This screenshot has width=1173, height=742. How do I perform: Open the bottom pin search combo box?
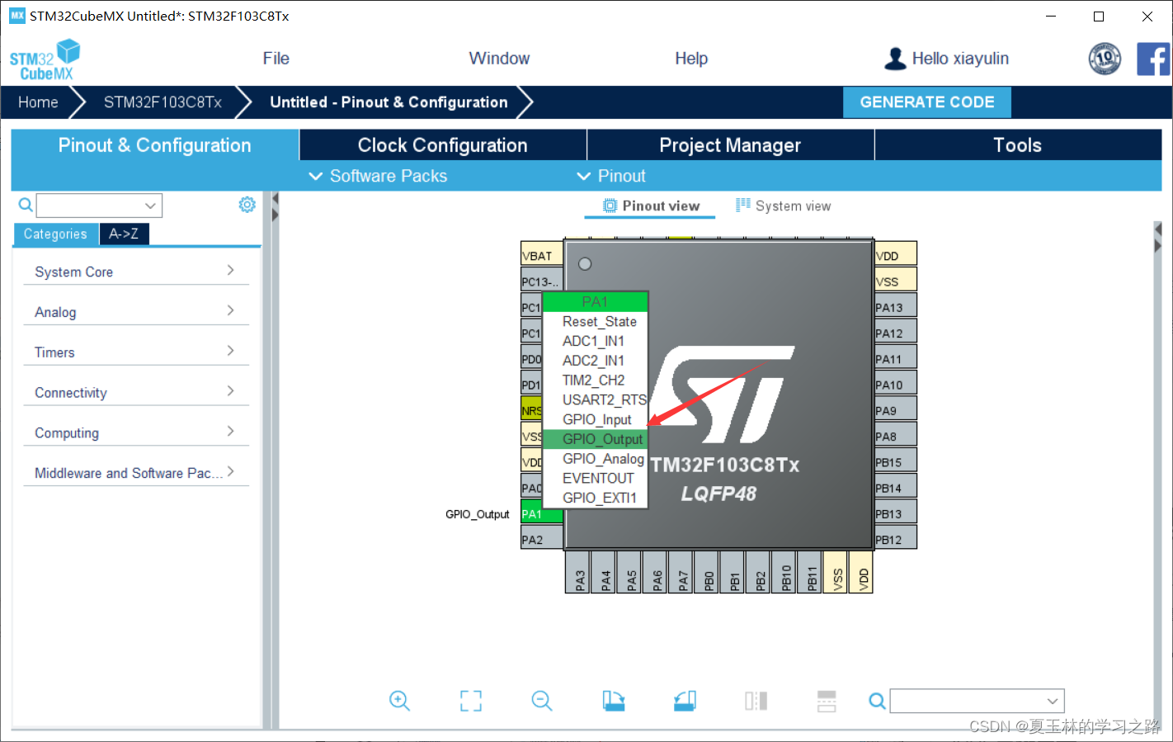977,701
